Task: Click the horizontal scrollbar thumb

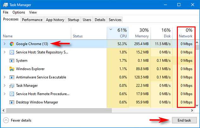Action: tap(59, 110)
